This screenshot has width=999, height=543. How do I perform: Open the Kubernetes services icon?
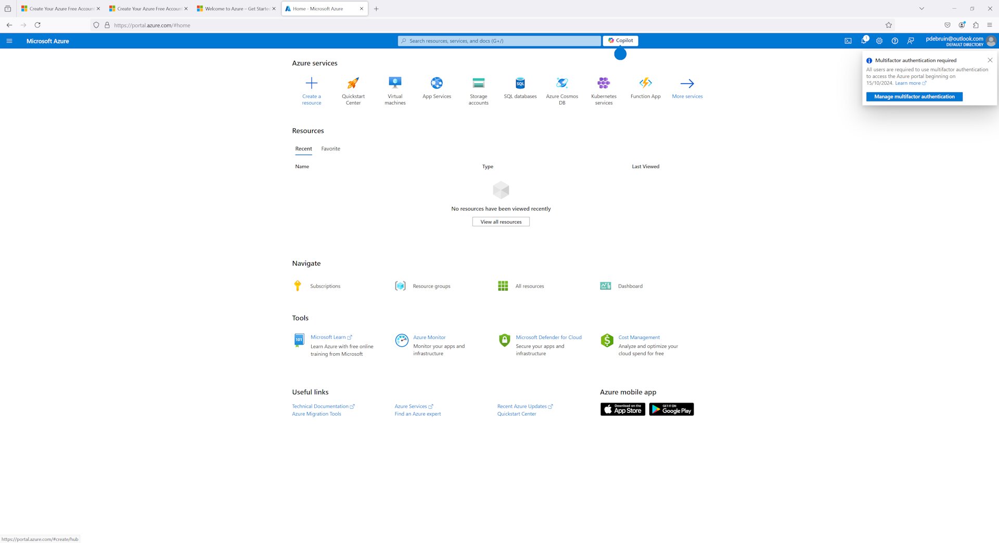point(604,83)
